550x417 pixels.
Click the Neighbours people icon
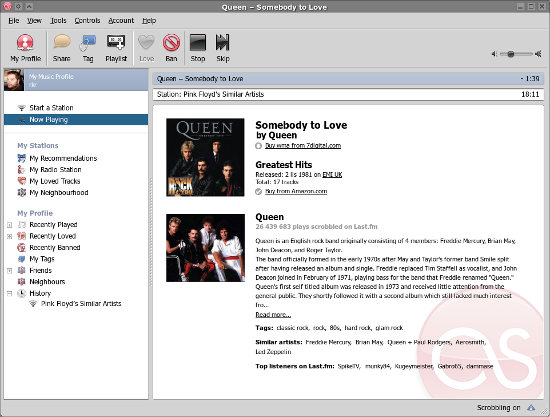[22, 282]
